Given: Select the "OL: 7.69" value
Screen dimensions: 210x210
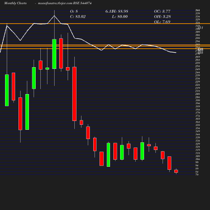Looking at the screenshot, I should coord(162,22).
